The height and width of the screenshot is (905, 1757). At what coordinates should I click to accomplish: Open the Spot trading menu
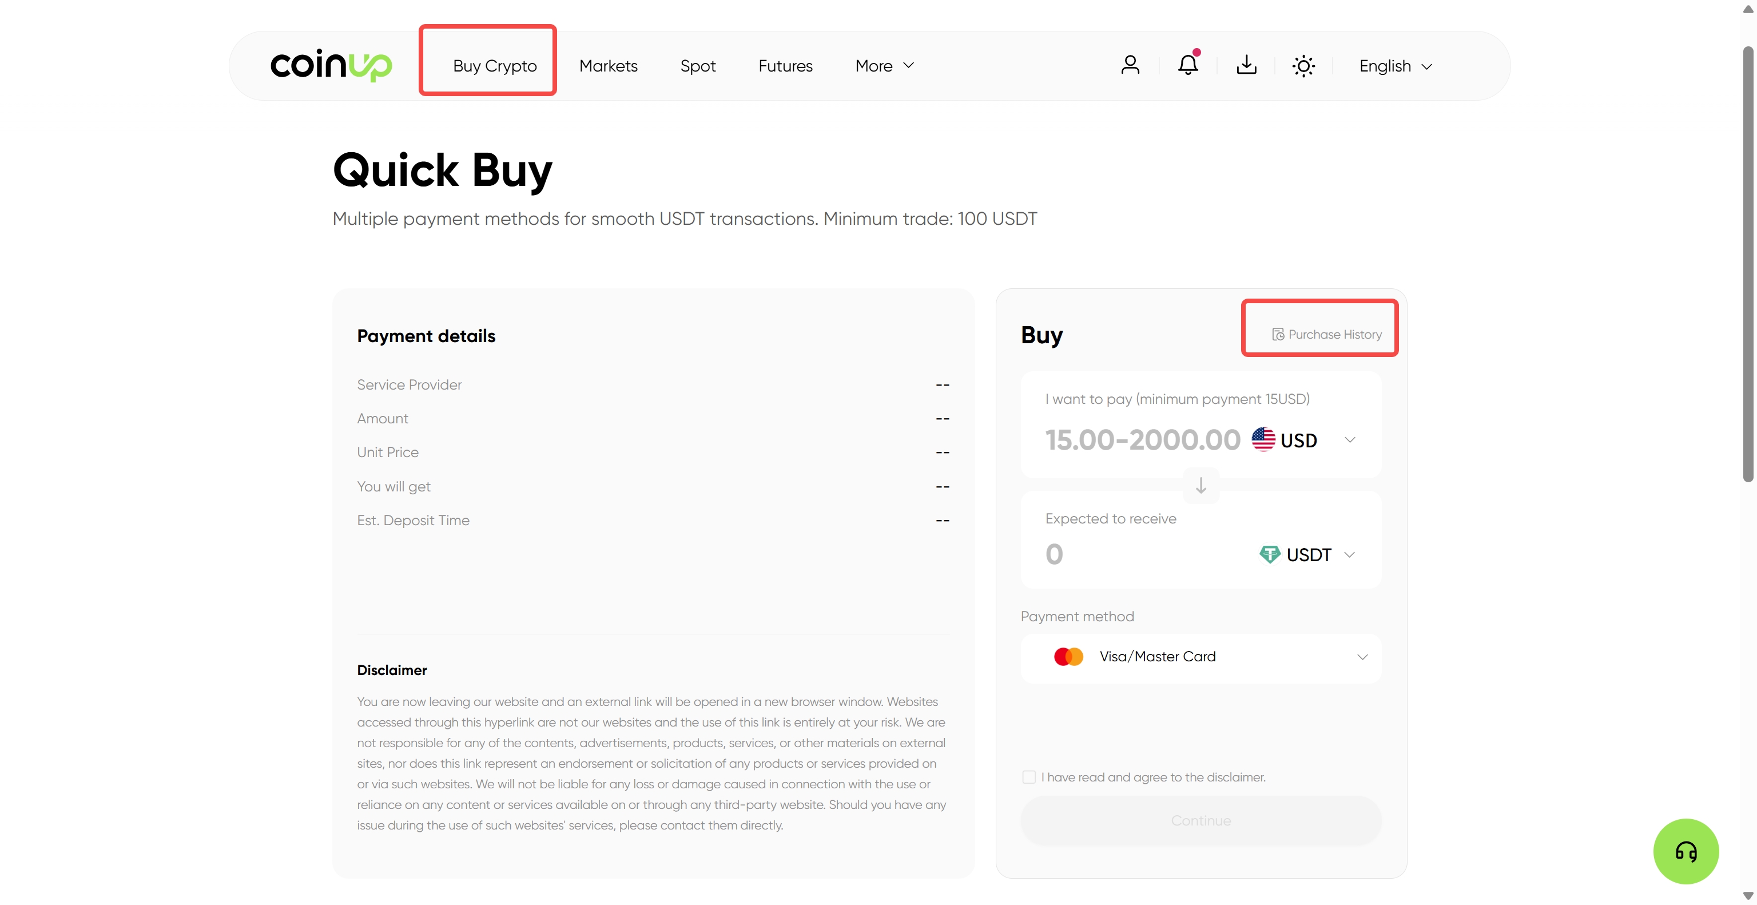(x=698, y=65)
